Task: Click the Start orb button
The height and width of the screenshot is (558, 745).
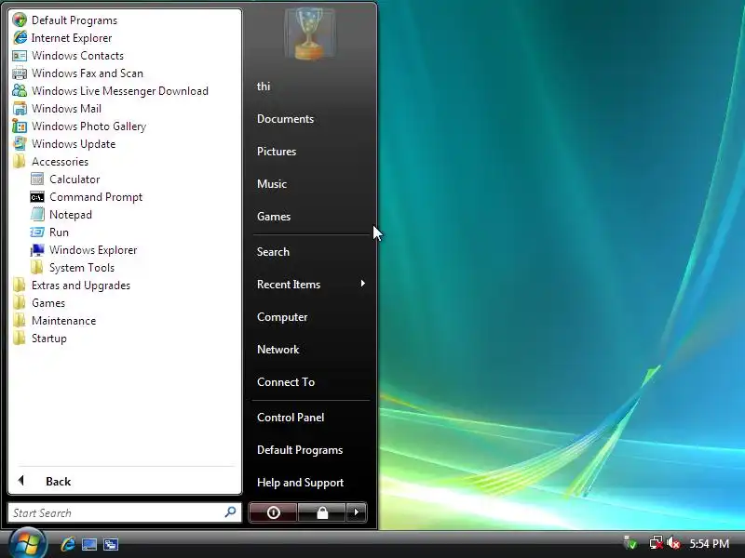Action: coord(28,544)
